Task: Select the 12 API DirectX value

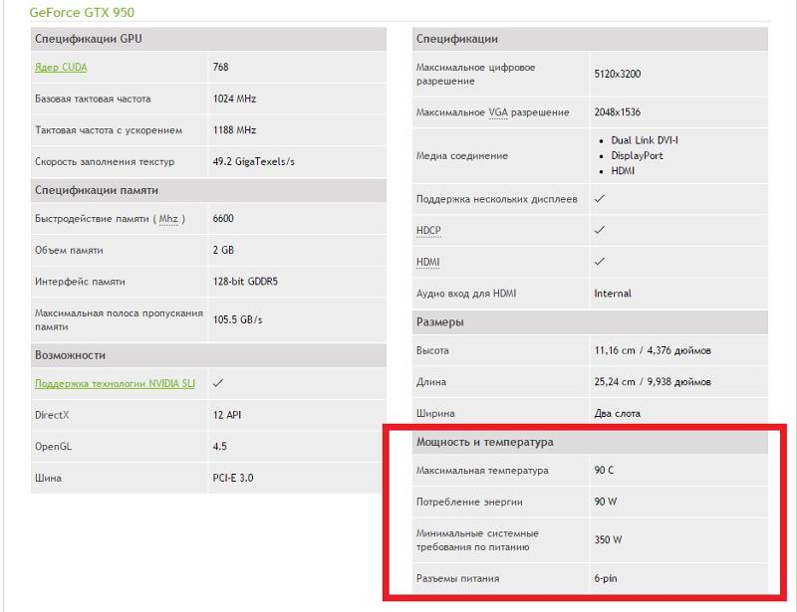Action: (227, 415)
